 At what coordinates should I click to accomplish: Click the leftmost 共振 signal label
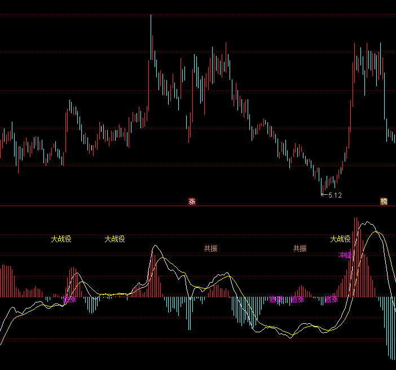210,248
